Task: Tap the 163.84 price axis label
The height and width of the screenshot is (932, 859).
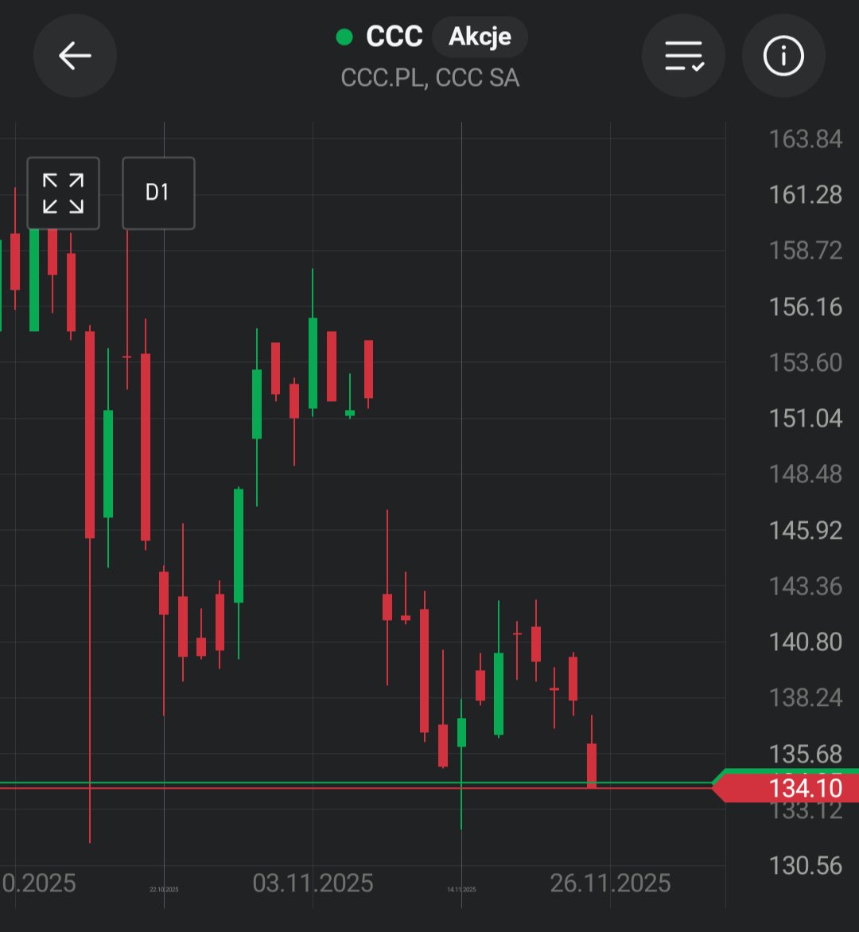Action: pos(806,139)
